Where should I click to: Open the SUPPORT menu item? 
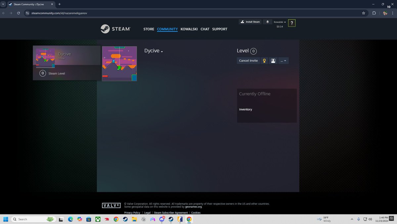click(220, 29)
